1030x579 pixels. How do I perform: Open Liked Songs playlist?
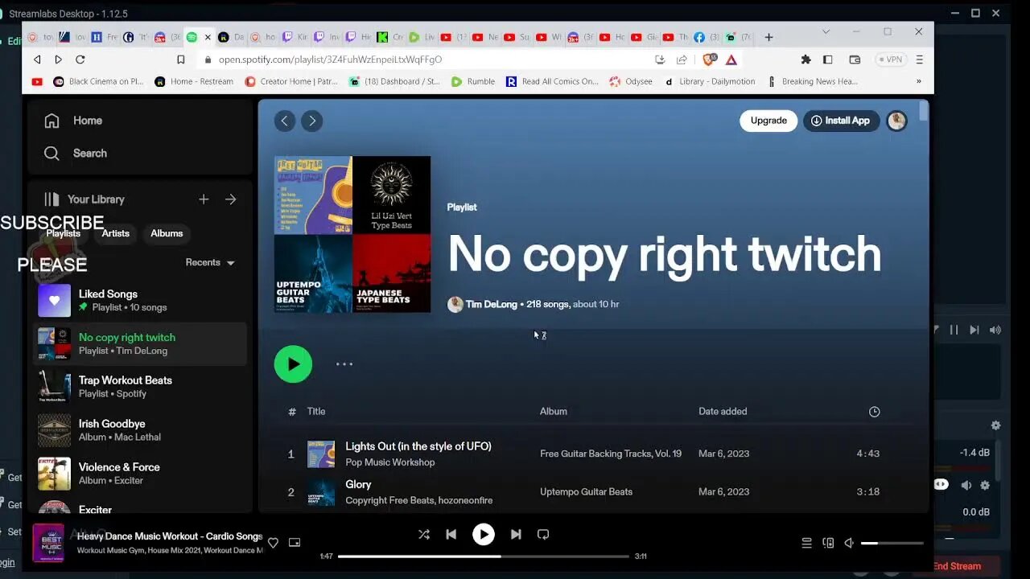coord(141,301)
